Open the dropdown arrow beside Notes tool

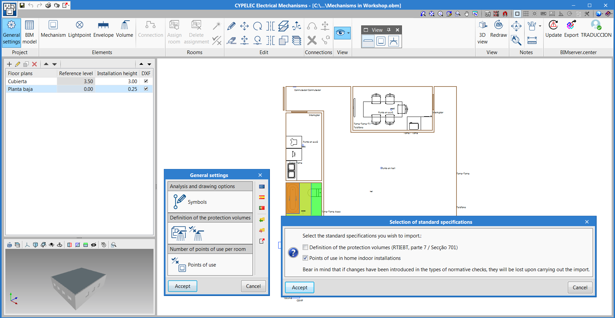coord(540,26)
